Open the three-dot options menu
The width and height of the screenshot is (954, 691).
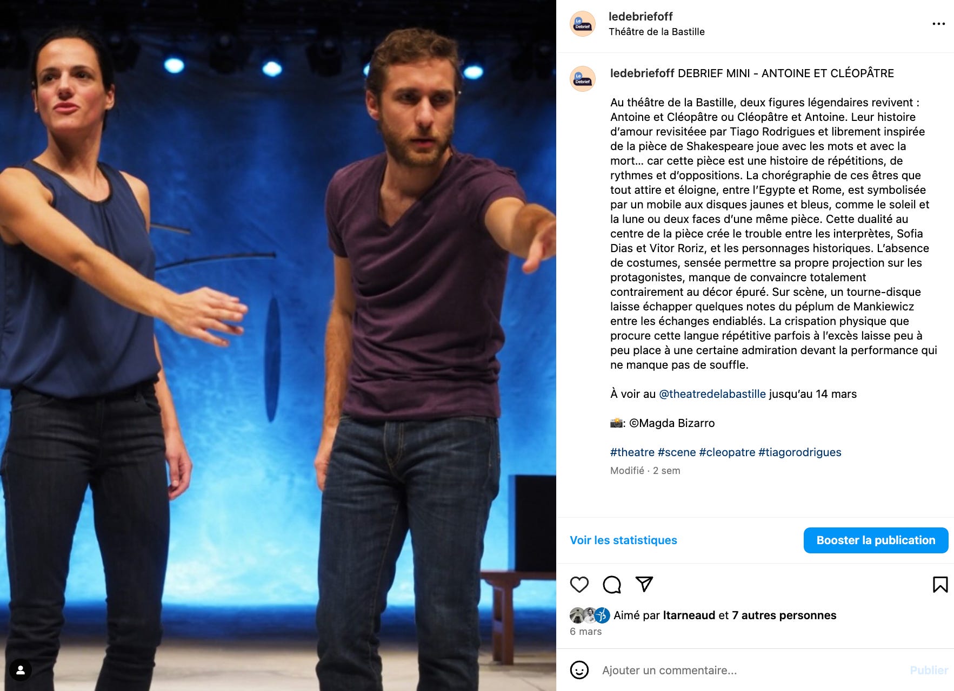(939, 24)
